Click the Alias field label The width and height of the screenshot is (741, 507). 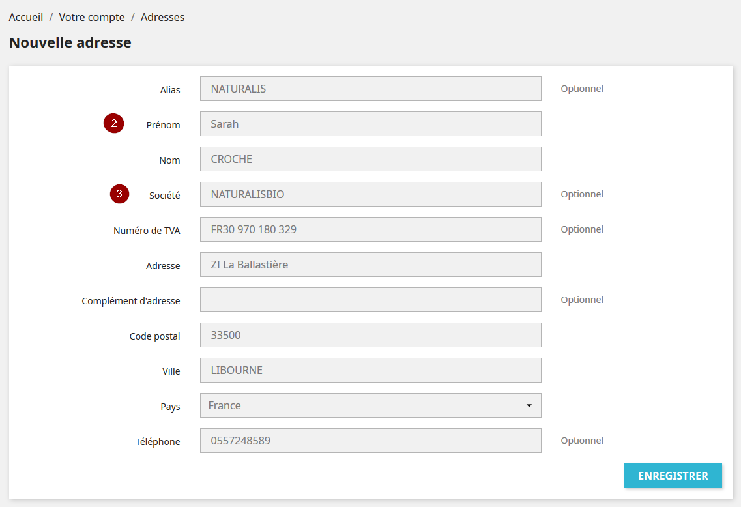170,90
